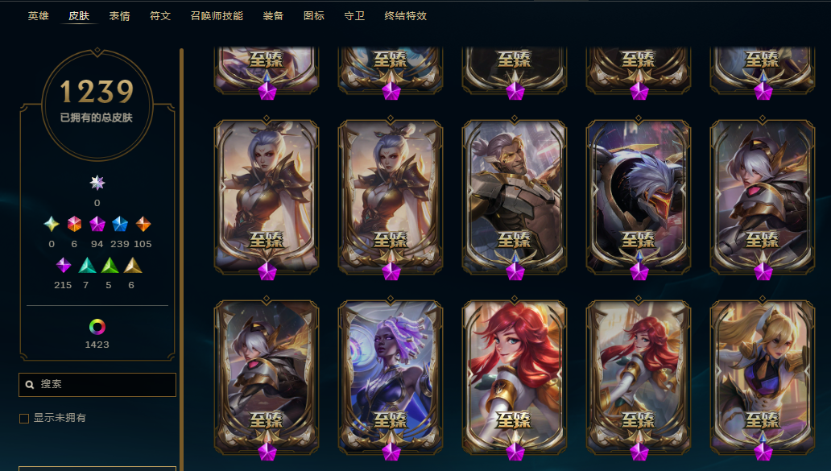Click the white mythic gem icon above count 0
This screenshot has height=471, width=831.
97,183
